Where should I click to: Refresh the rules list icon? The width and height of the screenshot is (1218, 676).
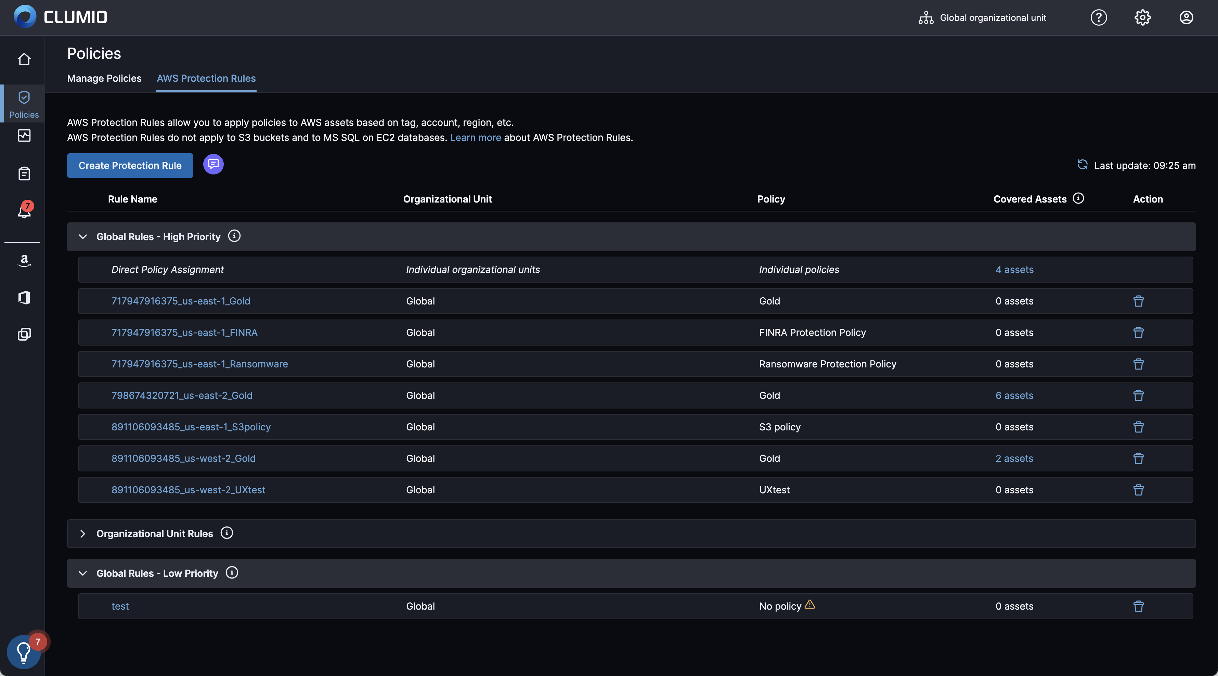point(1082,165)
